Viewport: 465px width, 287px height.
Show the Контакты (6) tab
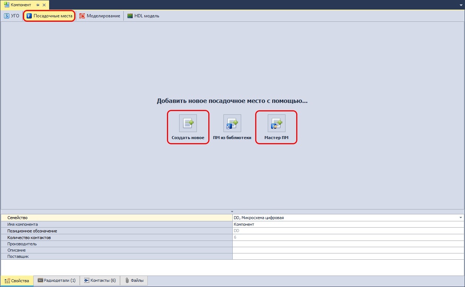[x=100, y=281]
